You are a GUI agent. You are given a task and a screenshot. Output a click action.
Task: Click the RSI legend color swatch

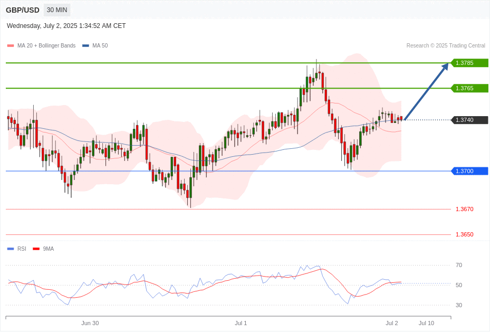point(11,249)
